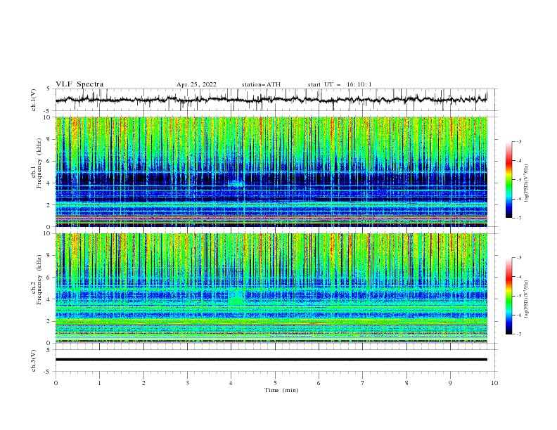Click time axis tick label '8'

pos(406,383)
